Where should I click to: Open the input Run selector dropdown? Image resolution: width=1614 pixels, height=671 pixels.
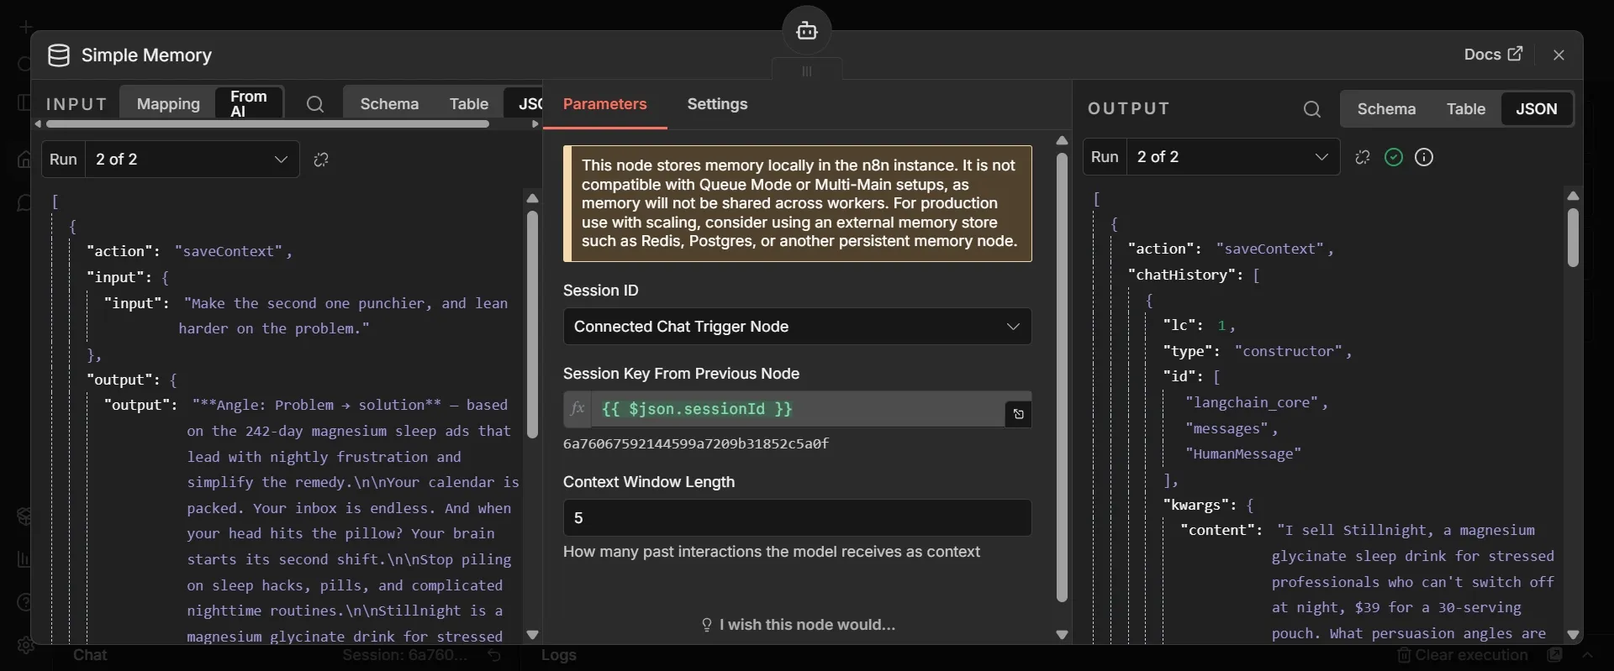(x=193, y=160)
